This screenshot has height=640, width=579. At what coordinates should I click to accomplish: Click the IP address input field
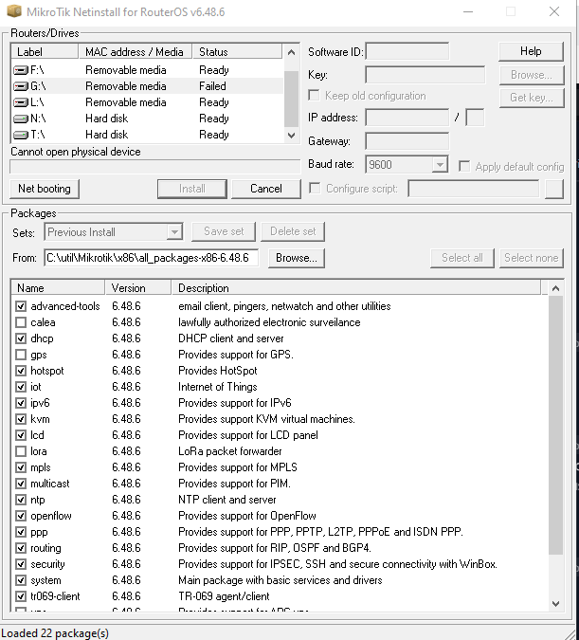pos(407,118)
